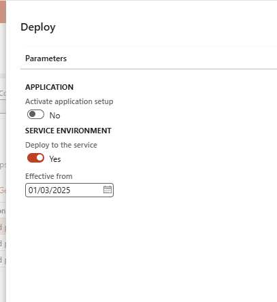Select the middle row under highlighted row

tap(3, 243)
